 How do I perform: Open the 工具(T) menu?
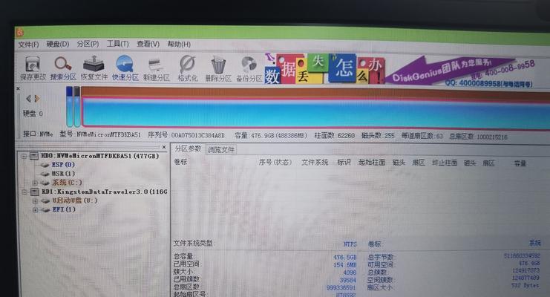(117, 44)
